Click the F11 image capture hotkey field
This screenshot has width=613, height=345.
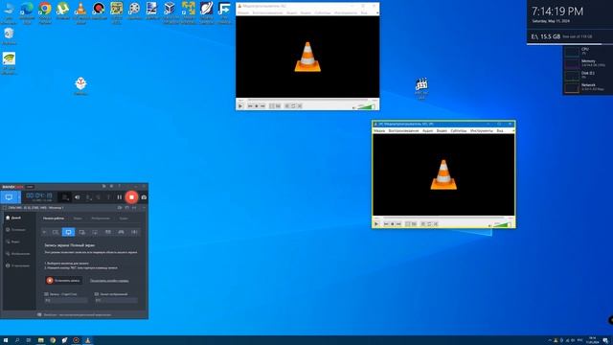coord(116,300)
